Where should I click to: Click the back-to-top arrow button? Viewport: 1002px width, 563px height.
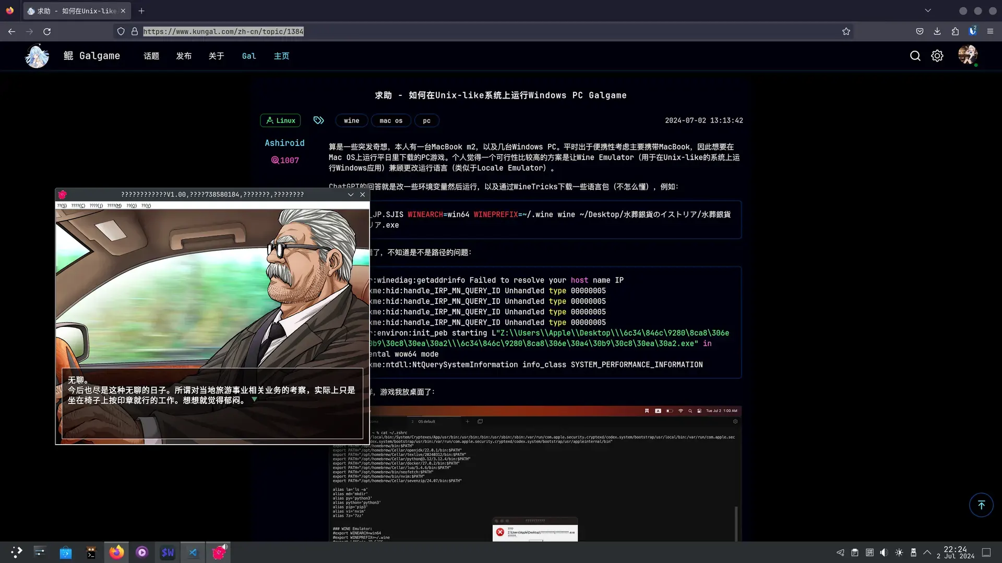[x=981, y=505]
